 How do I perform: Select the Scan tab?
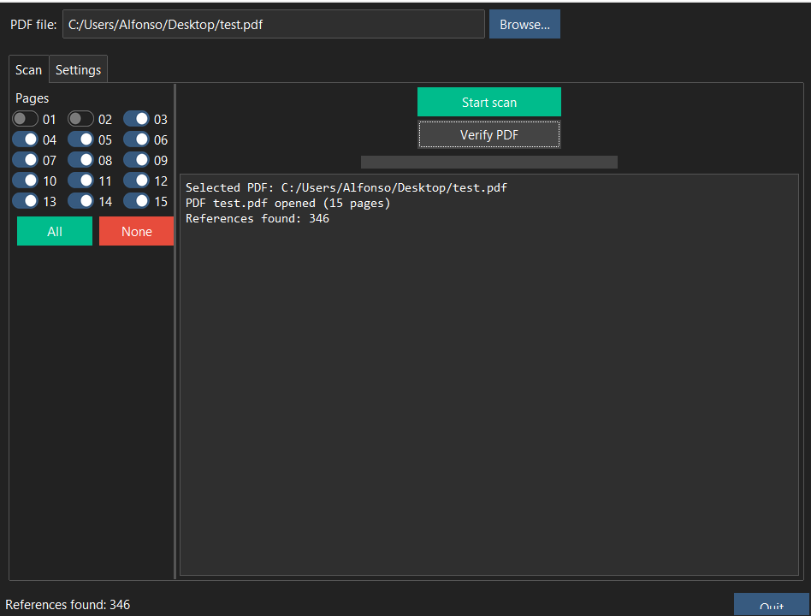pyautogui.click(x=28, y=70)
